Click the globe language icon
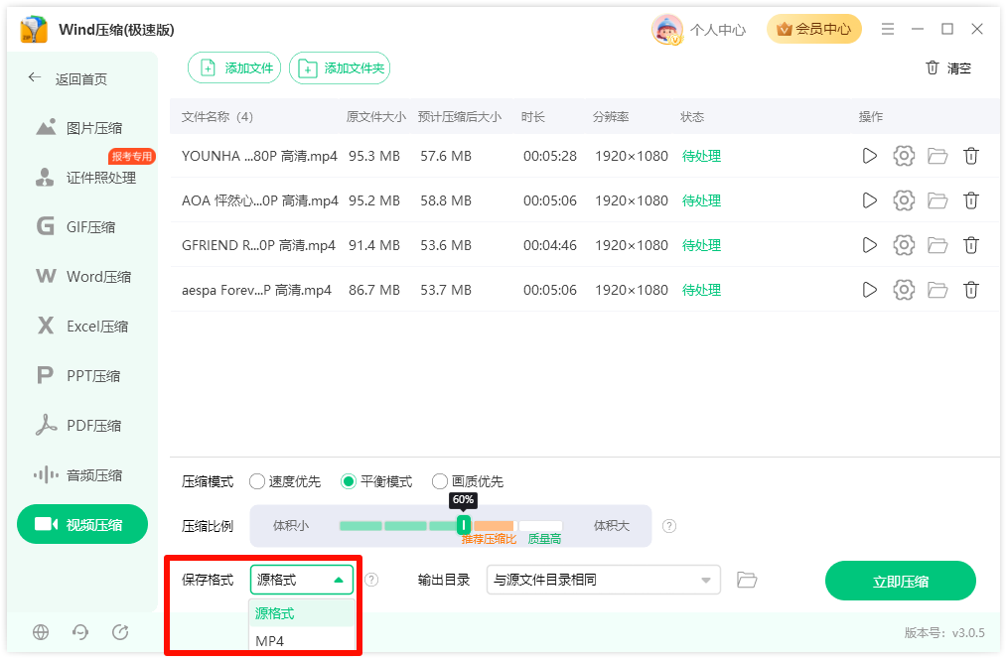Screen dimensions: 1007x659 41,632
